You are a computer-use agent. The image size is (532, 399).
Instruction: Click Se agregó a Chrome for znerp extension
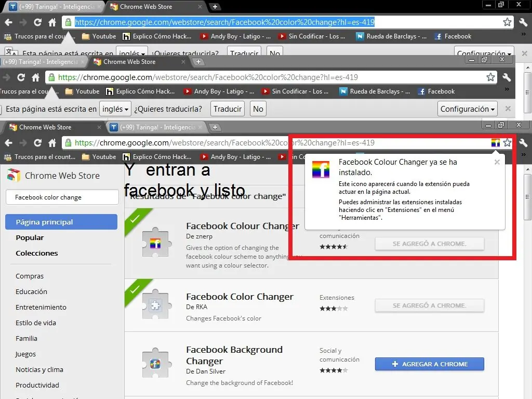429,244
